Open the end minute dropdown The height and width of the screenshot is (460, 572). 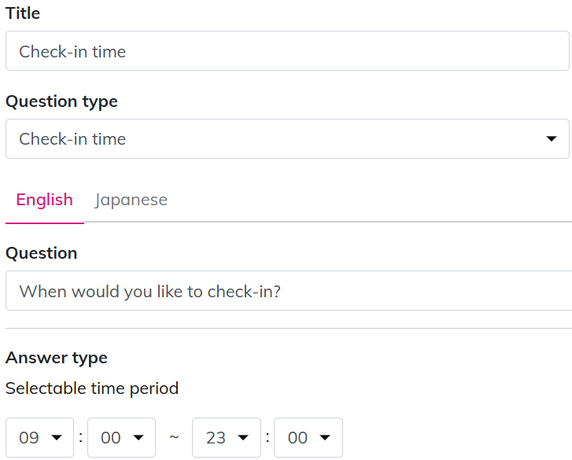tap(308, 437)
